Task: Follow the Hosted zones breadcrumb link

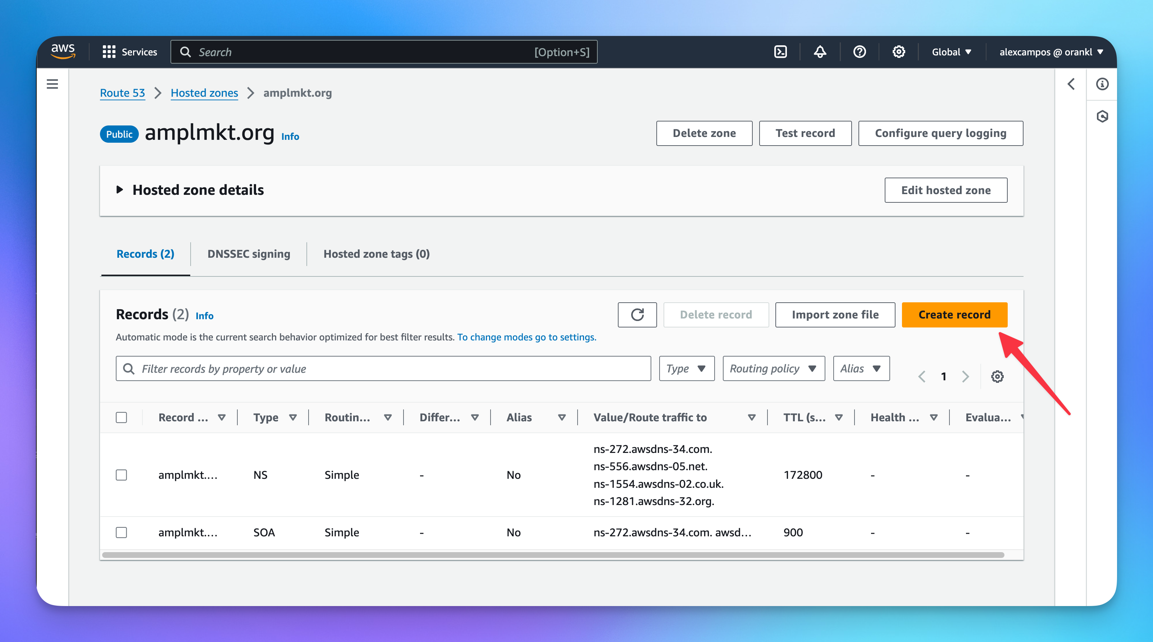Action: point(204,93)
